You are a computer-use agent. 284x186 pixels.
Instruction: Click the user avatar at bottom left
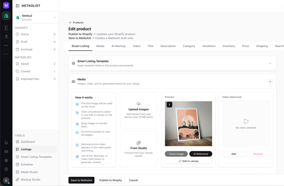click(x=6, y=180)
